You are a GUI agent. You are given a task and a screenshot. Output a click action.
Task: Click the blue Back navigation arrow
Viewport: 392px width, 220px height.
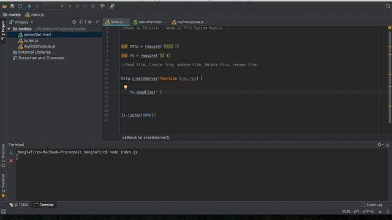tap(29, 6)
